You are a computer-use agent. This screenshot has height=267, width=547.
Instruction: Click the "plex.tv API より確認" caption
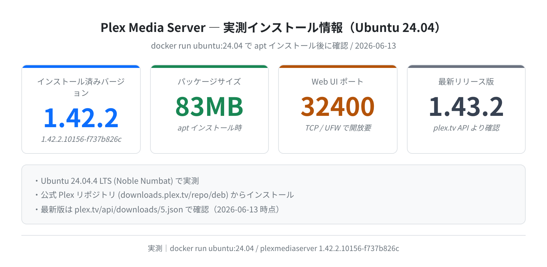pyautogui.click(x=466, y=128)
